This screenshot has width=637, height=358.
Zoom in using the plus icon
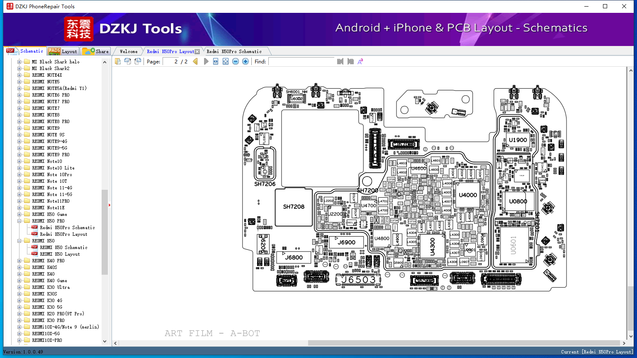pyautogui.click(x=246, y=61)
